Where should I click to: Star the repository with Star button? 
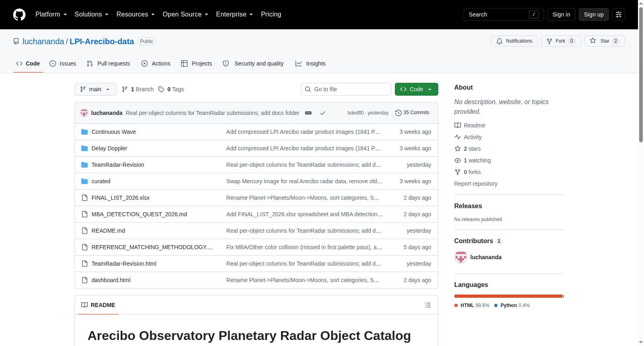coord(605,41)
